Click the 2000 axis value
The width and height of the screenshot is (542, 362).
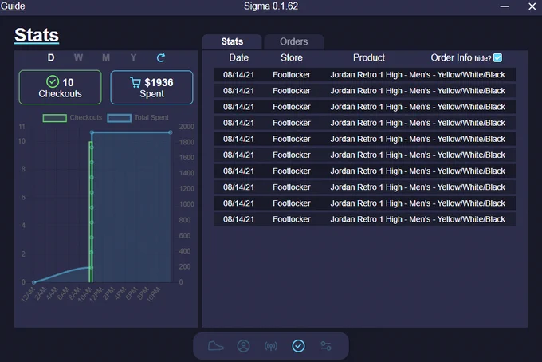pos(187,127)
